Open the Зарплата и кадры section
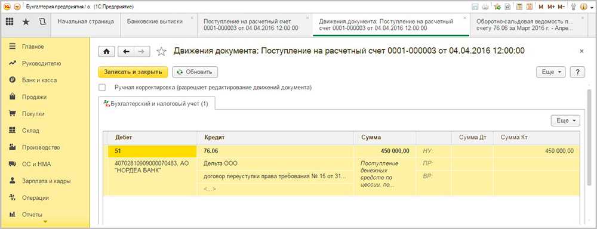Screen dimensions: 597x229 45,181
